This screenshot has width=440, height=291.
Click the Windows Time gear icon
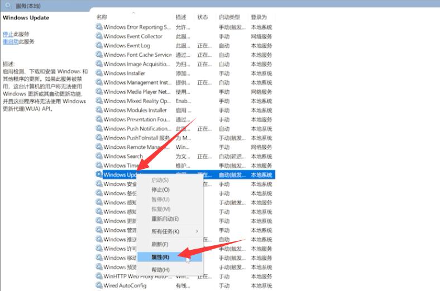click(x=99, y=165)
